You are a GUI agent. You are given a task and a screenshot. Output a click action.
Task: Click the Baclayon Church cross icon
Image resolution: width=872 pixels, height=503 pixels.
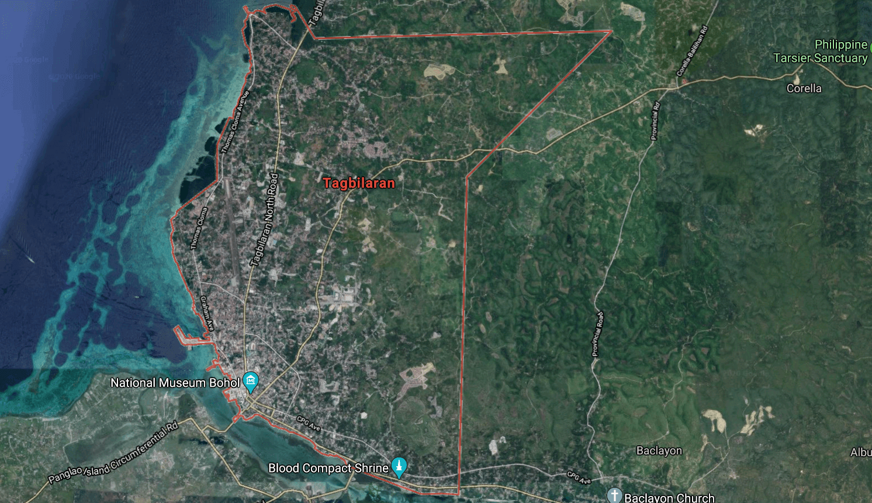(x=615, y=496)
